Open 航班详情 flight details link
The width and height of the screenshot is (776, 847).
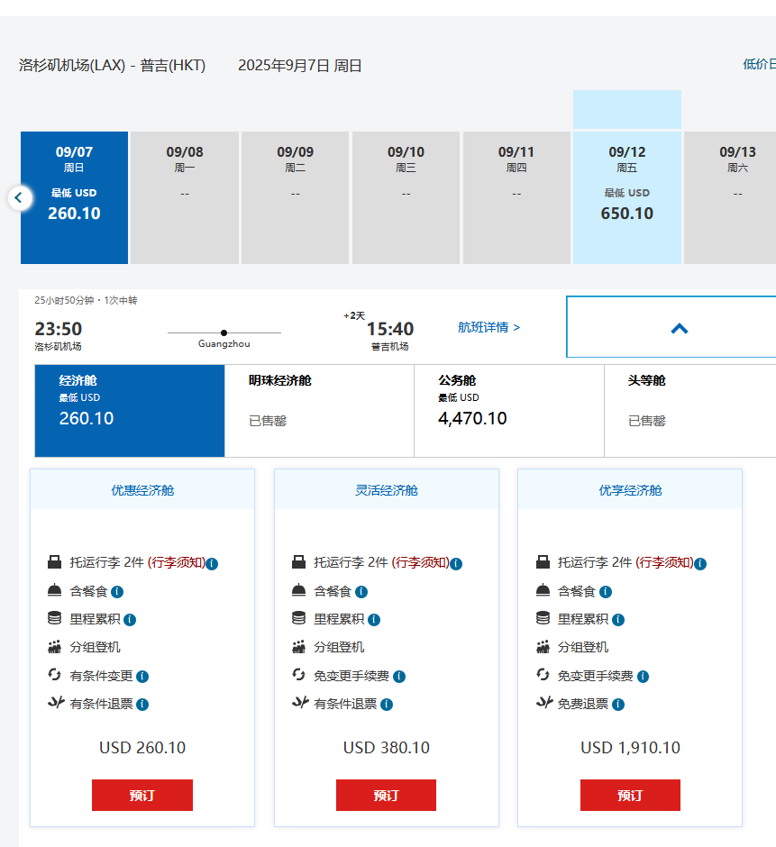coord(488,327)
